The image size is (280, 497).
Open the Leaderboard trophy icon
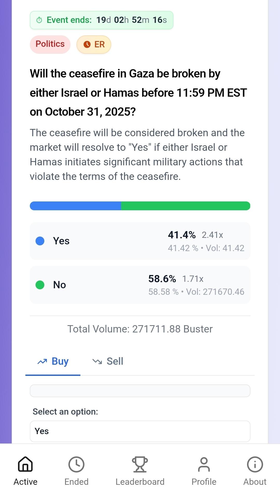point(140,464)
